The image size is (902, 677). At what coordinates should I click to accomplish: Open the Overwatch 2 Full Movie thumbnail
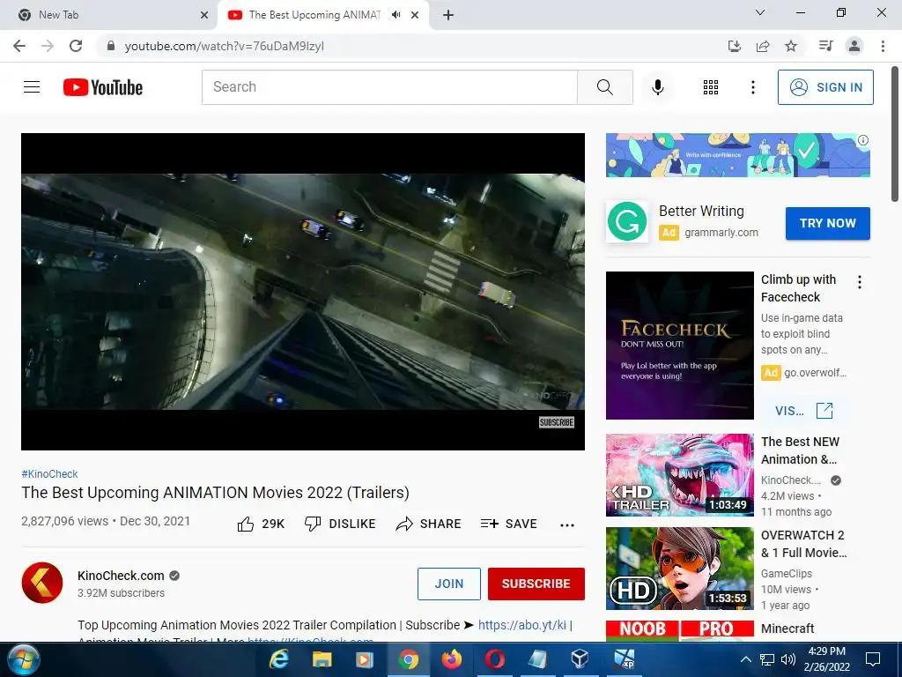click(679, 569)
